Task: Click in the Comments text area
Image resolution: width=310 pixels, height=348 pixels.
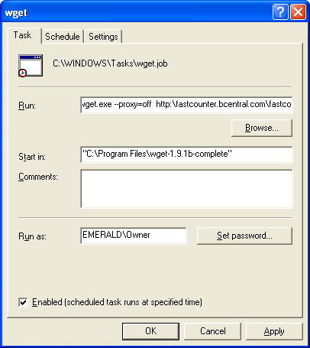Action: click(186, 189)
